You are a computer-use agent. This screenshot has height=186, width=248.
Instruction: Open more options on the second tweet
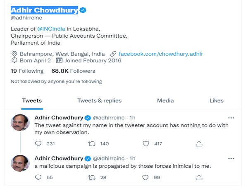click(231, 158)
